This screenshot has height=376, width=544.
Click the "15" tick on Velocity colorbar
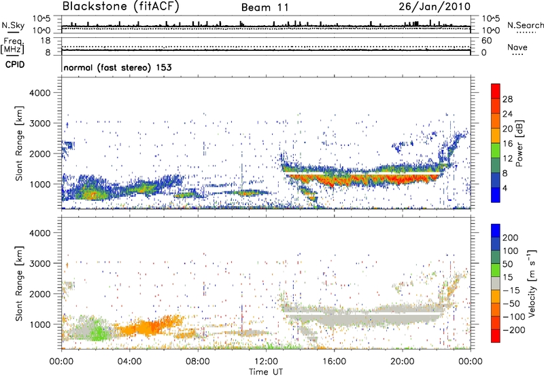(508, 278)
